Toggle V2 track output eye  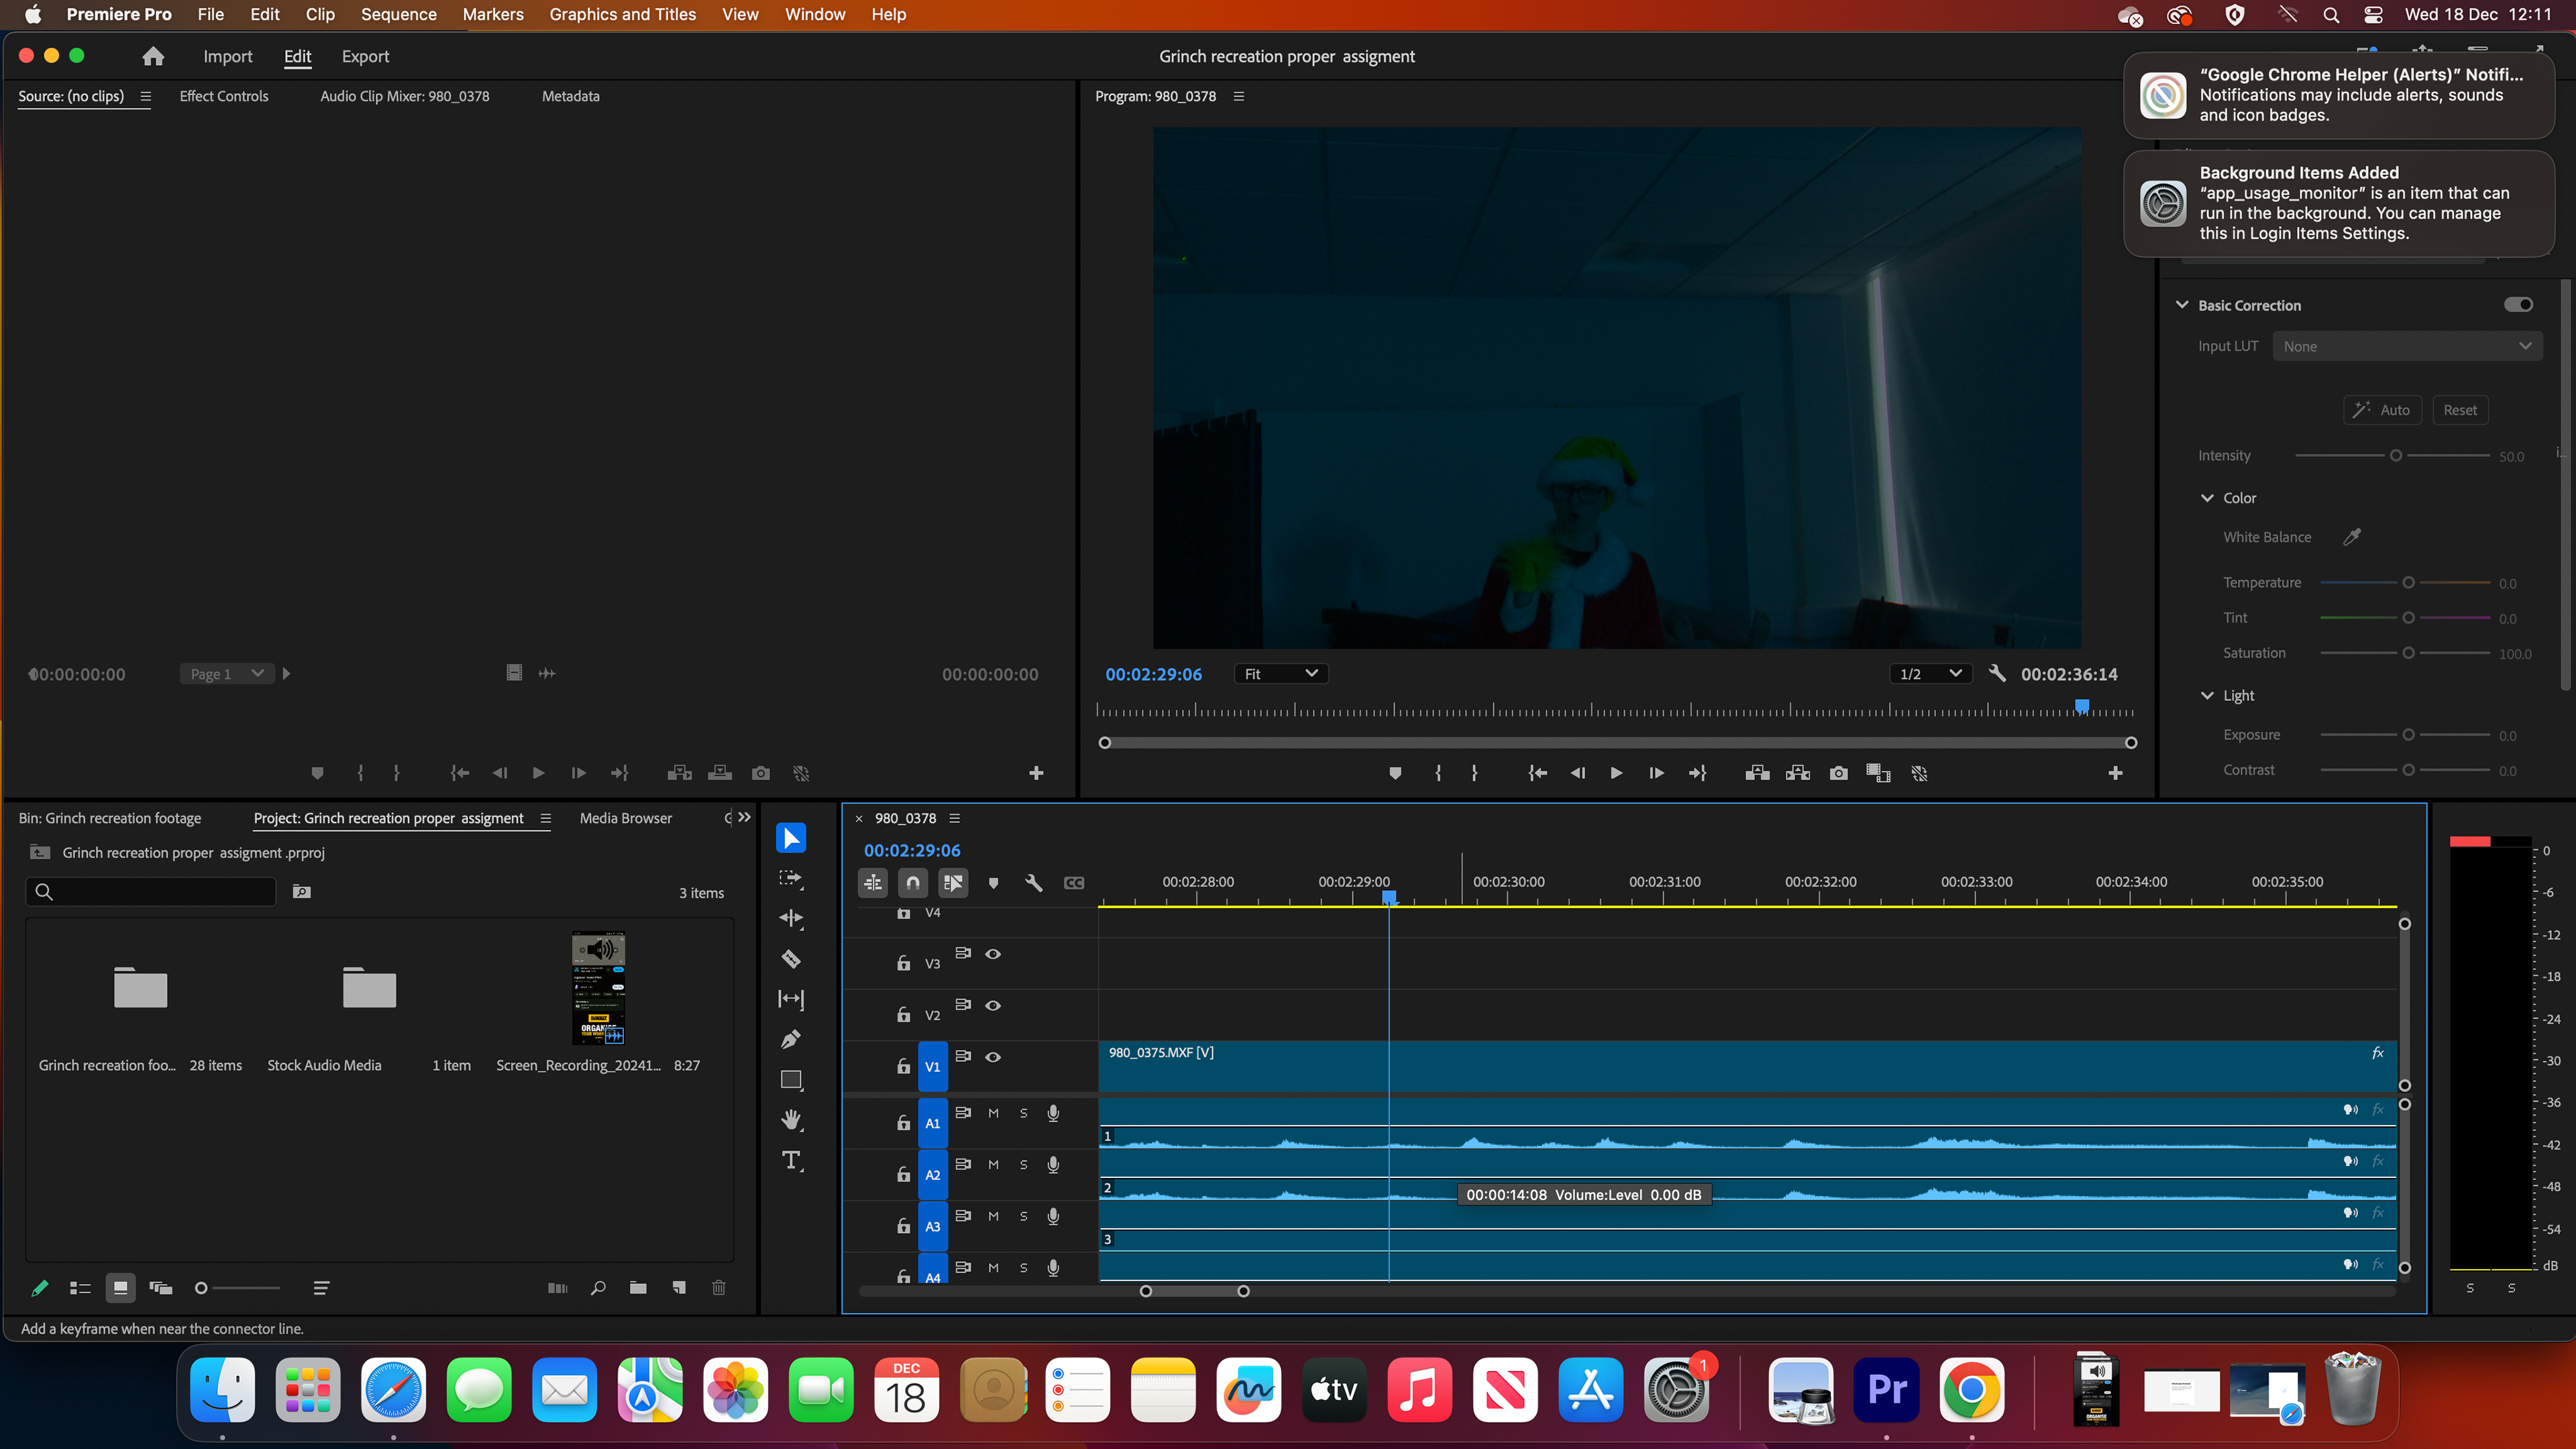[x=992, y=1005]
